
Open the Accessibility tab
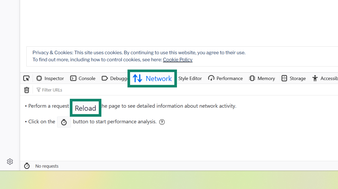[x=326, y=78]
